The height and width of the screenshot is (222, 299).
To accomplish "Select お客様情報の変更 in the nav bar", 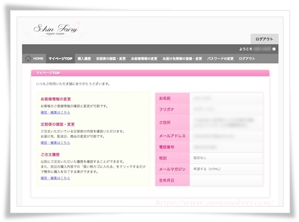I will 144,58.
